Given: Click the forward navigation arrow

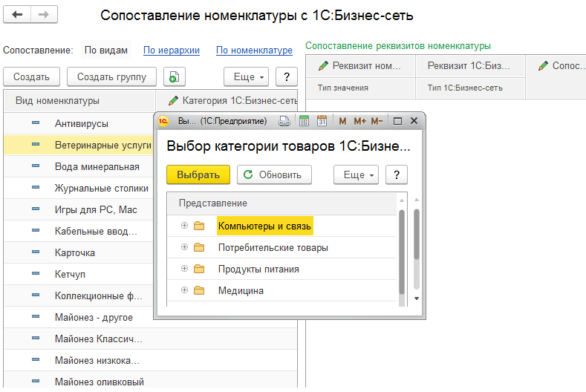Looking at the screenshot, I should coord(44,16).
